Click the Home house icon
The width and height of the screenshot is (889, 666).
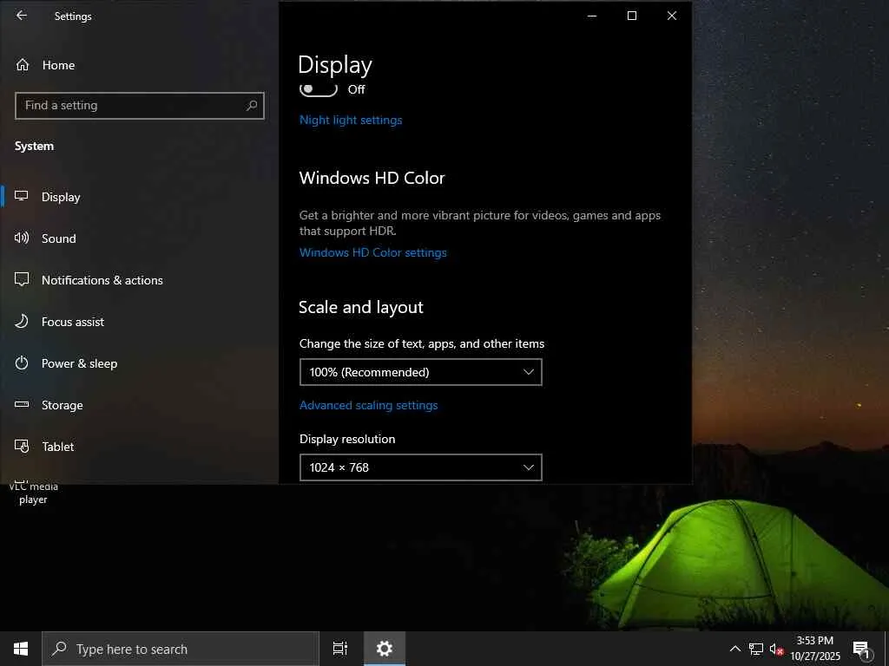(x=22, y=65)
